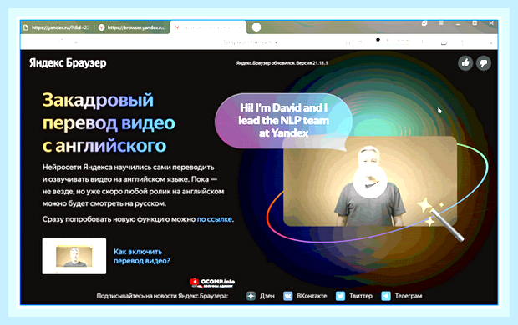
Task: Open the Дзен social icon
Action: pos(251,296)
